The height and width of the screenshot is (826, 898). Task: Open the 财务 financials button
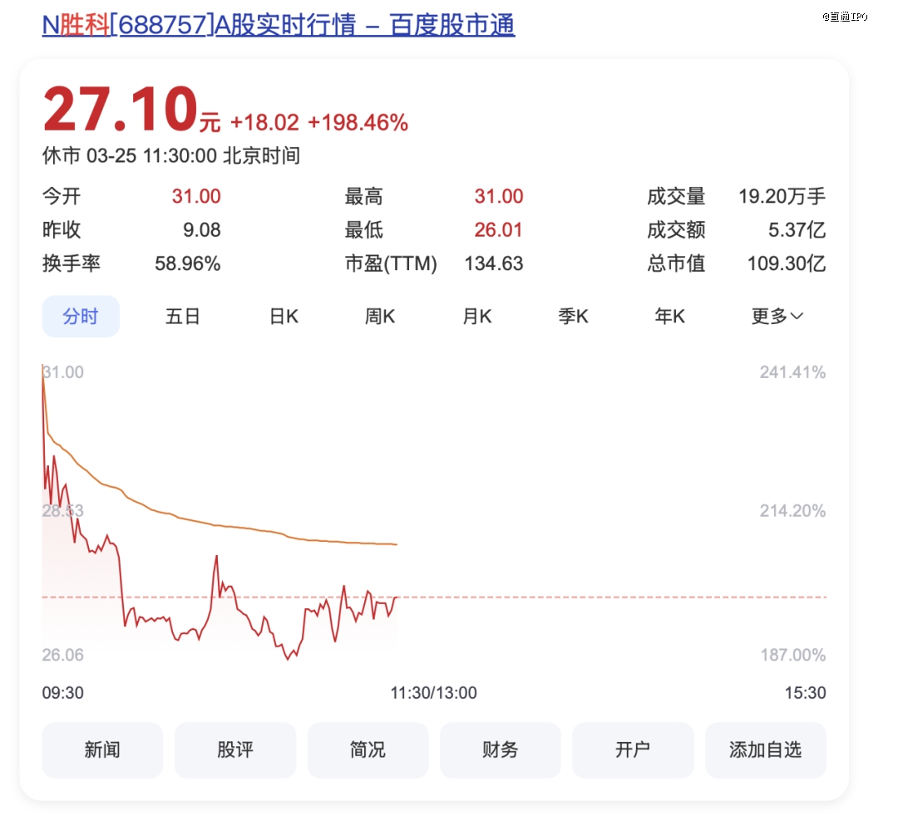pyautogui.click(x=500, y=750)
